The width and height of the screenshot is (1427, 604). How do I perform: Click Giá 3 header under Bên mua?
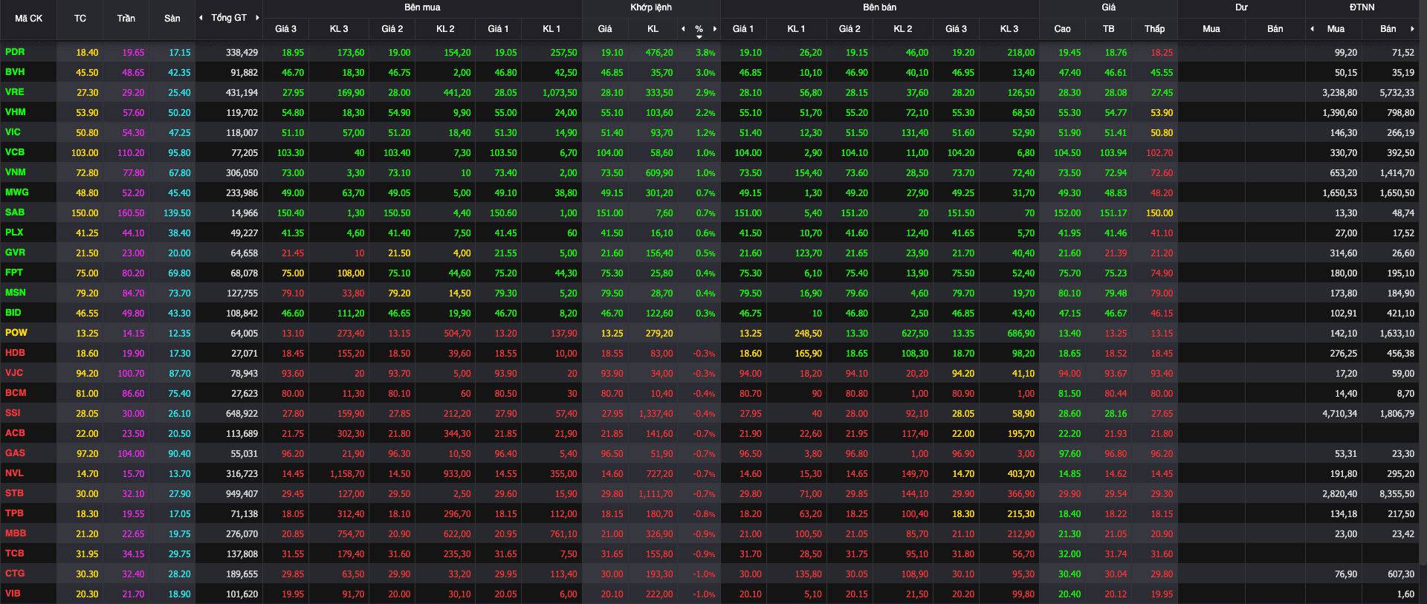click(285, 29)
